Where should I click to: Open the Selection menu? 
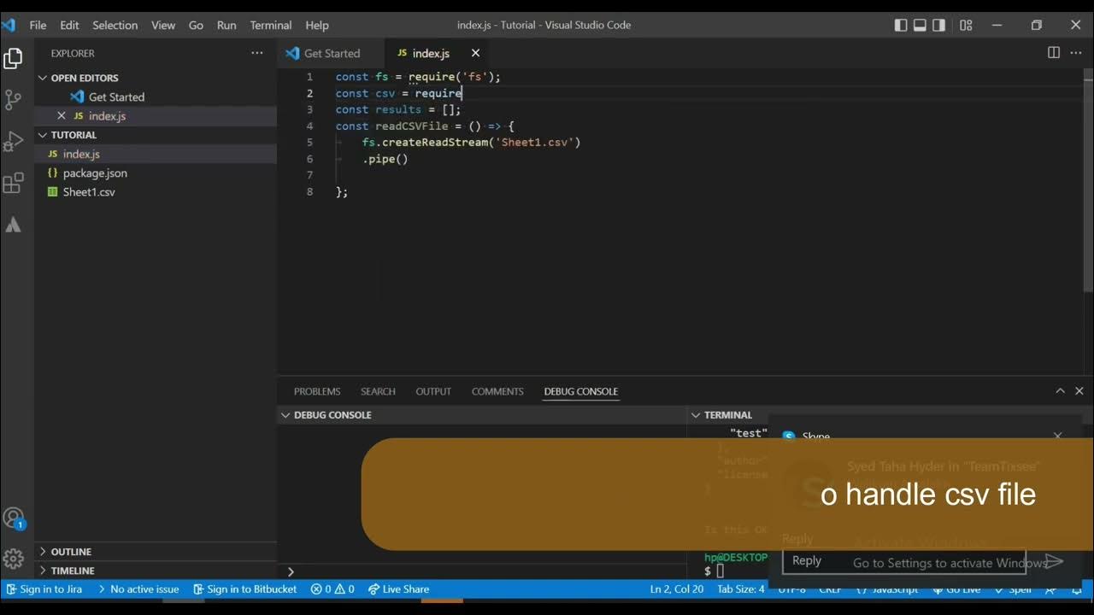tap(115, 26)
